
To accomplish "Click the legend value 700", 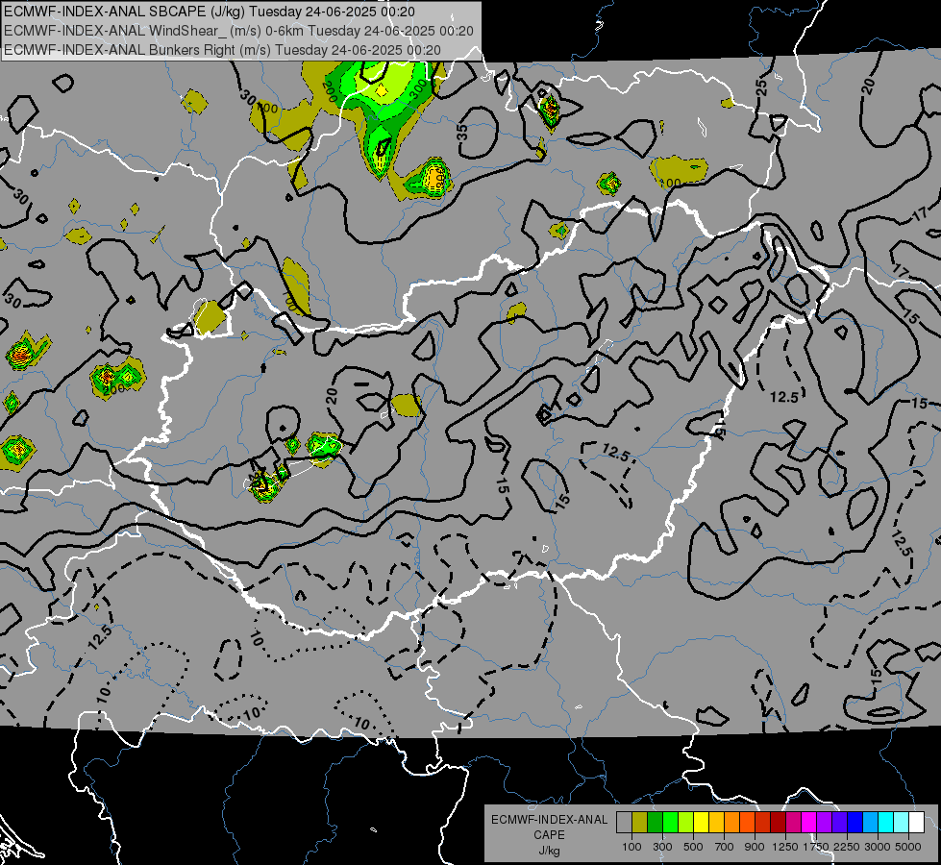I will (725, 847).
